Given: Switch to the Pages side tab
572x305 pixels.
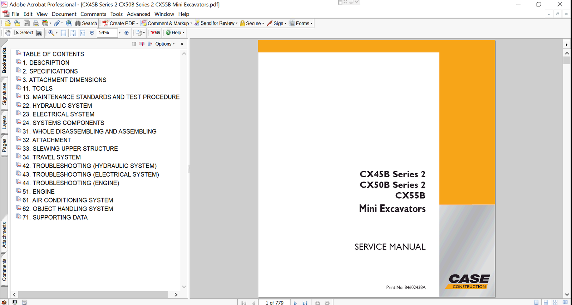Looking at the screenshot, I should point(4,145).
